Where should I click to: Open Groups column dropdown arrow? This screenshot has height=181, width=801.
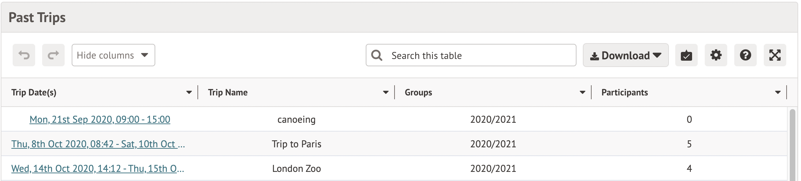(582, 93)
